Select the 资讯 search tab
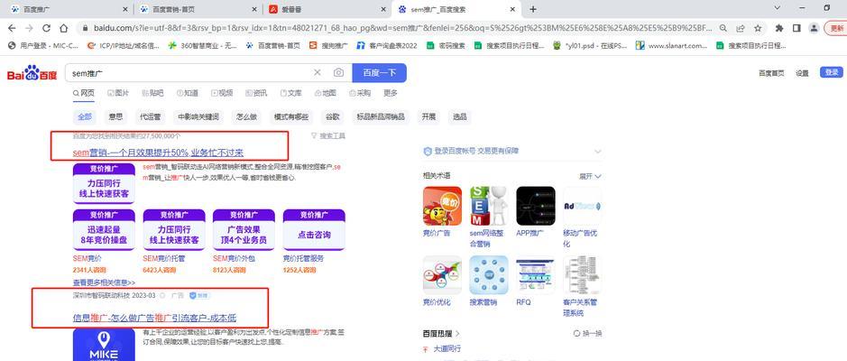 click(x=256, y=93)
